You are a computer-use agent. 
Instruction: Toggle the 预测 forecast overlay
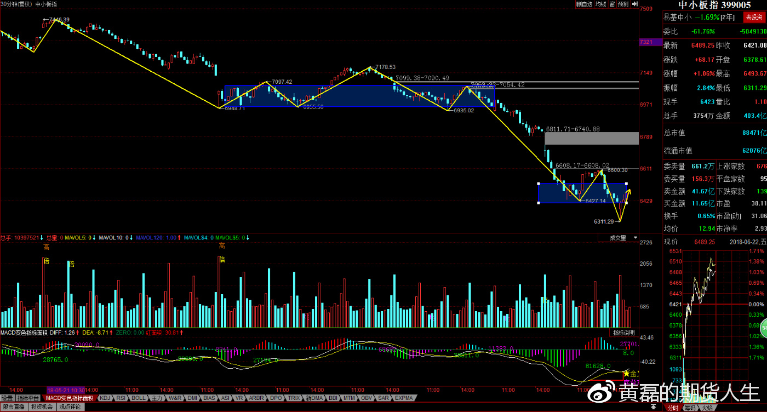pos(623,4)
